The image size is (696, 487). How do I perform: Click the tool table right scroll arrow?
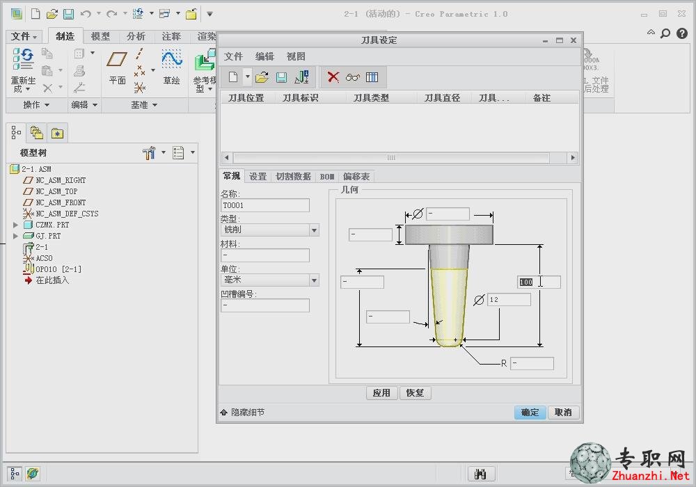pos(573,157)
